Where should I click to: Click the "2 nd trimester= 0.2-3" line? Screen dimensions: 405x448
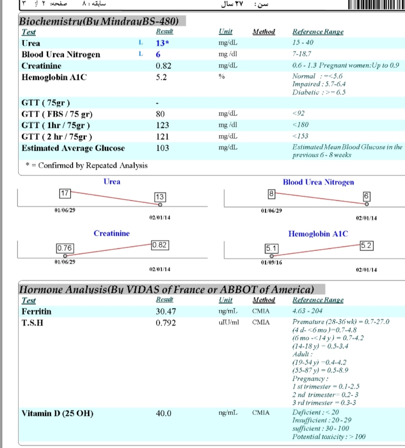(325, 394)
